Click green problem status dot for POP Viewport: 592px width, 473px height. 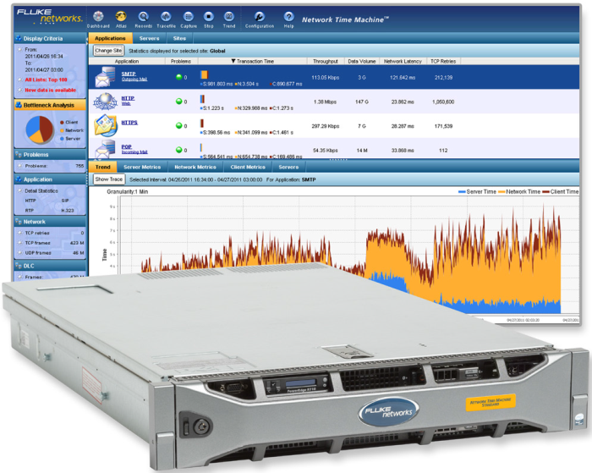(x=179, y=150)
